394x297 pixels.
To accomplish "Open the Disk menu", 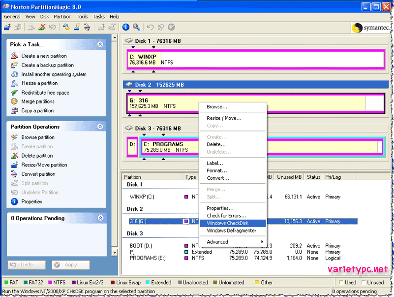I will [44, 17].
